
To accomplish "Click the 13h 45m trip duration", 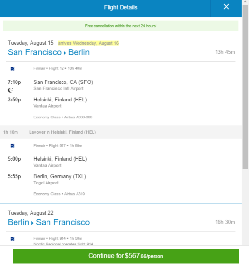I will click(x=225, y=52).
